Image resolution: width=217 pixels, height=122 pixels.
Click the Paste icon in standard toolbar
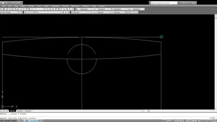click(26, 9)
